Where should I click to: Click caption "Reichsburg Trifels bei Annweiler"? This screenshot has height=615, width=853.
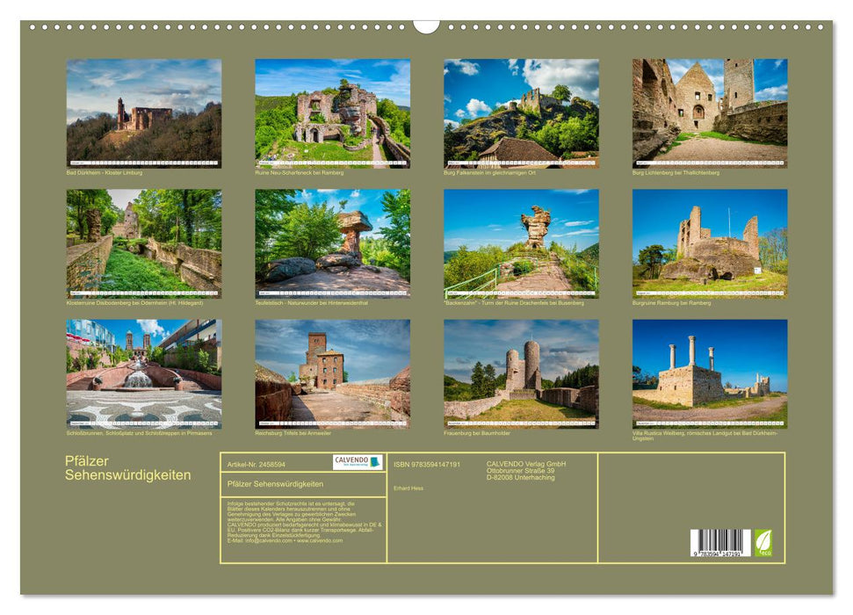pyautogui.click(x=293, y=433)
